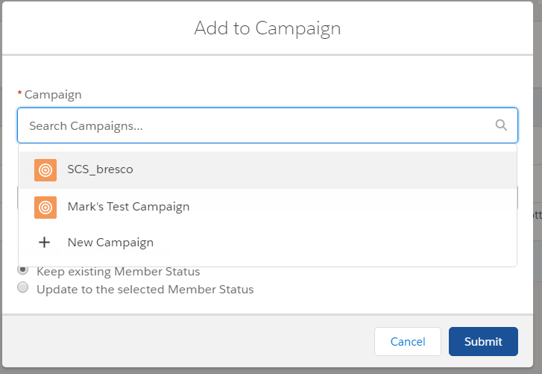Submit the Add to Campaign form

click(x=483, y=341)
